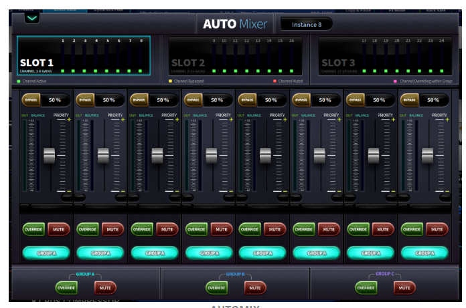Mute the third channel
Screen dimensions: 466x308
(167, 229)
